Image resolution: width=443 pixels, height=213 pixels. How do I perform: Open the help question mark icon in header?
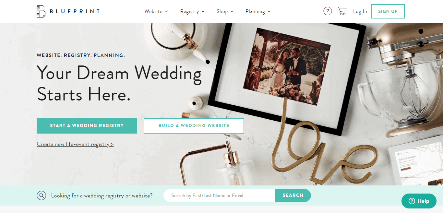pyautogui.click(x=328, y=11)
